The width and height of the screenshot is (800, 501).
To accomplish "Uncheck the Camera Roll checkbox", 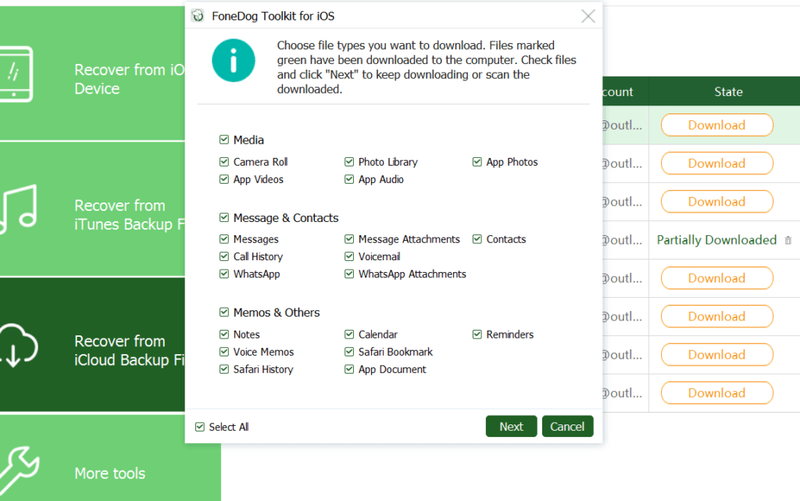I will (x=224, y=162).
